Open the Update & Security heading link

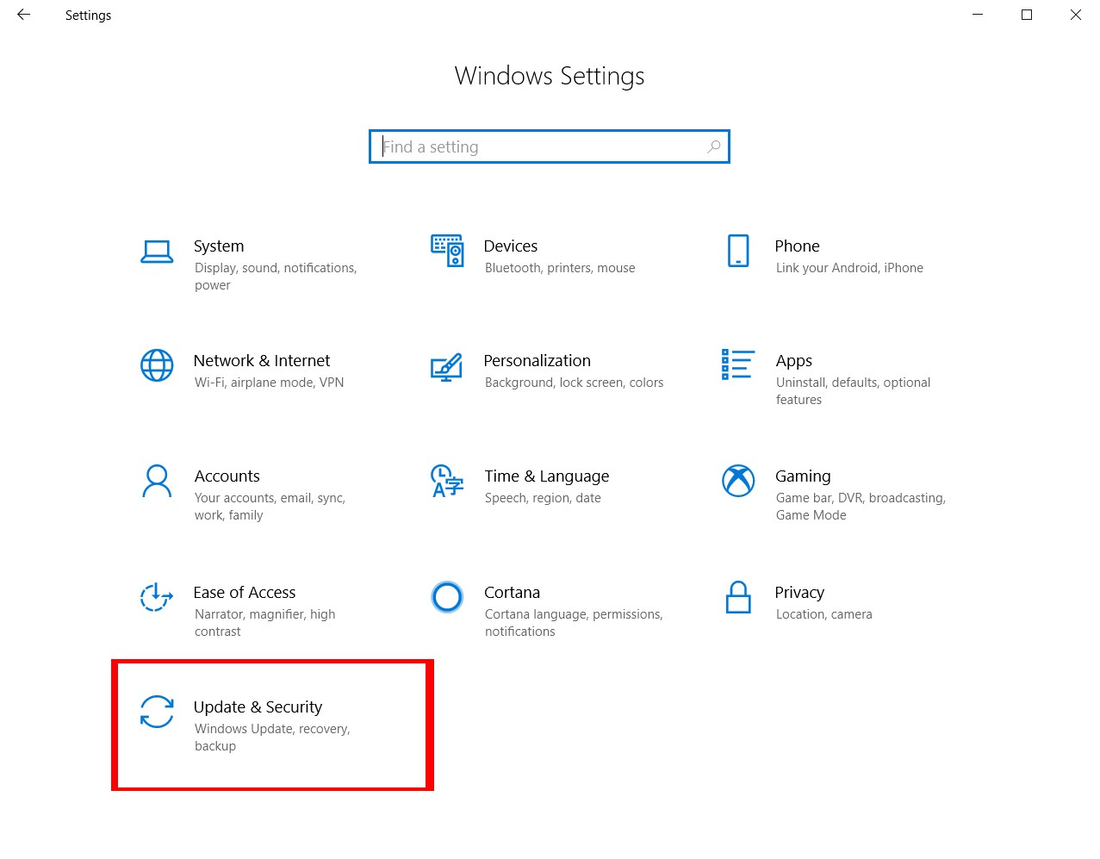tap(258, 707)
